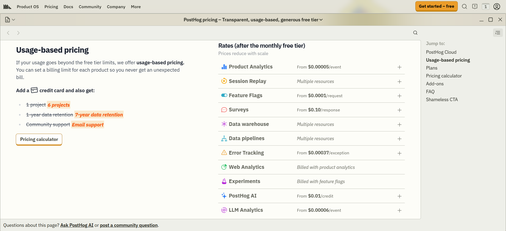Open the help question-mark icon in the header
This screenshot has width=506, height=231.
475,7
